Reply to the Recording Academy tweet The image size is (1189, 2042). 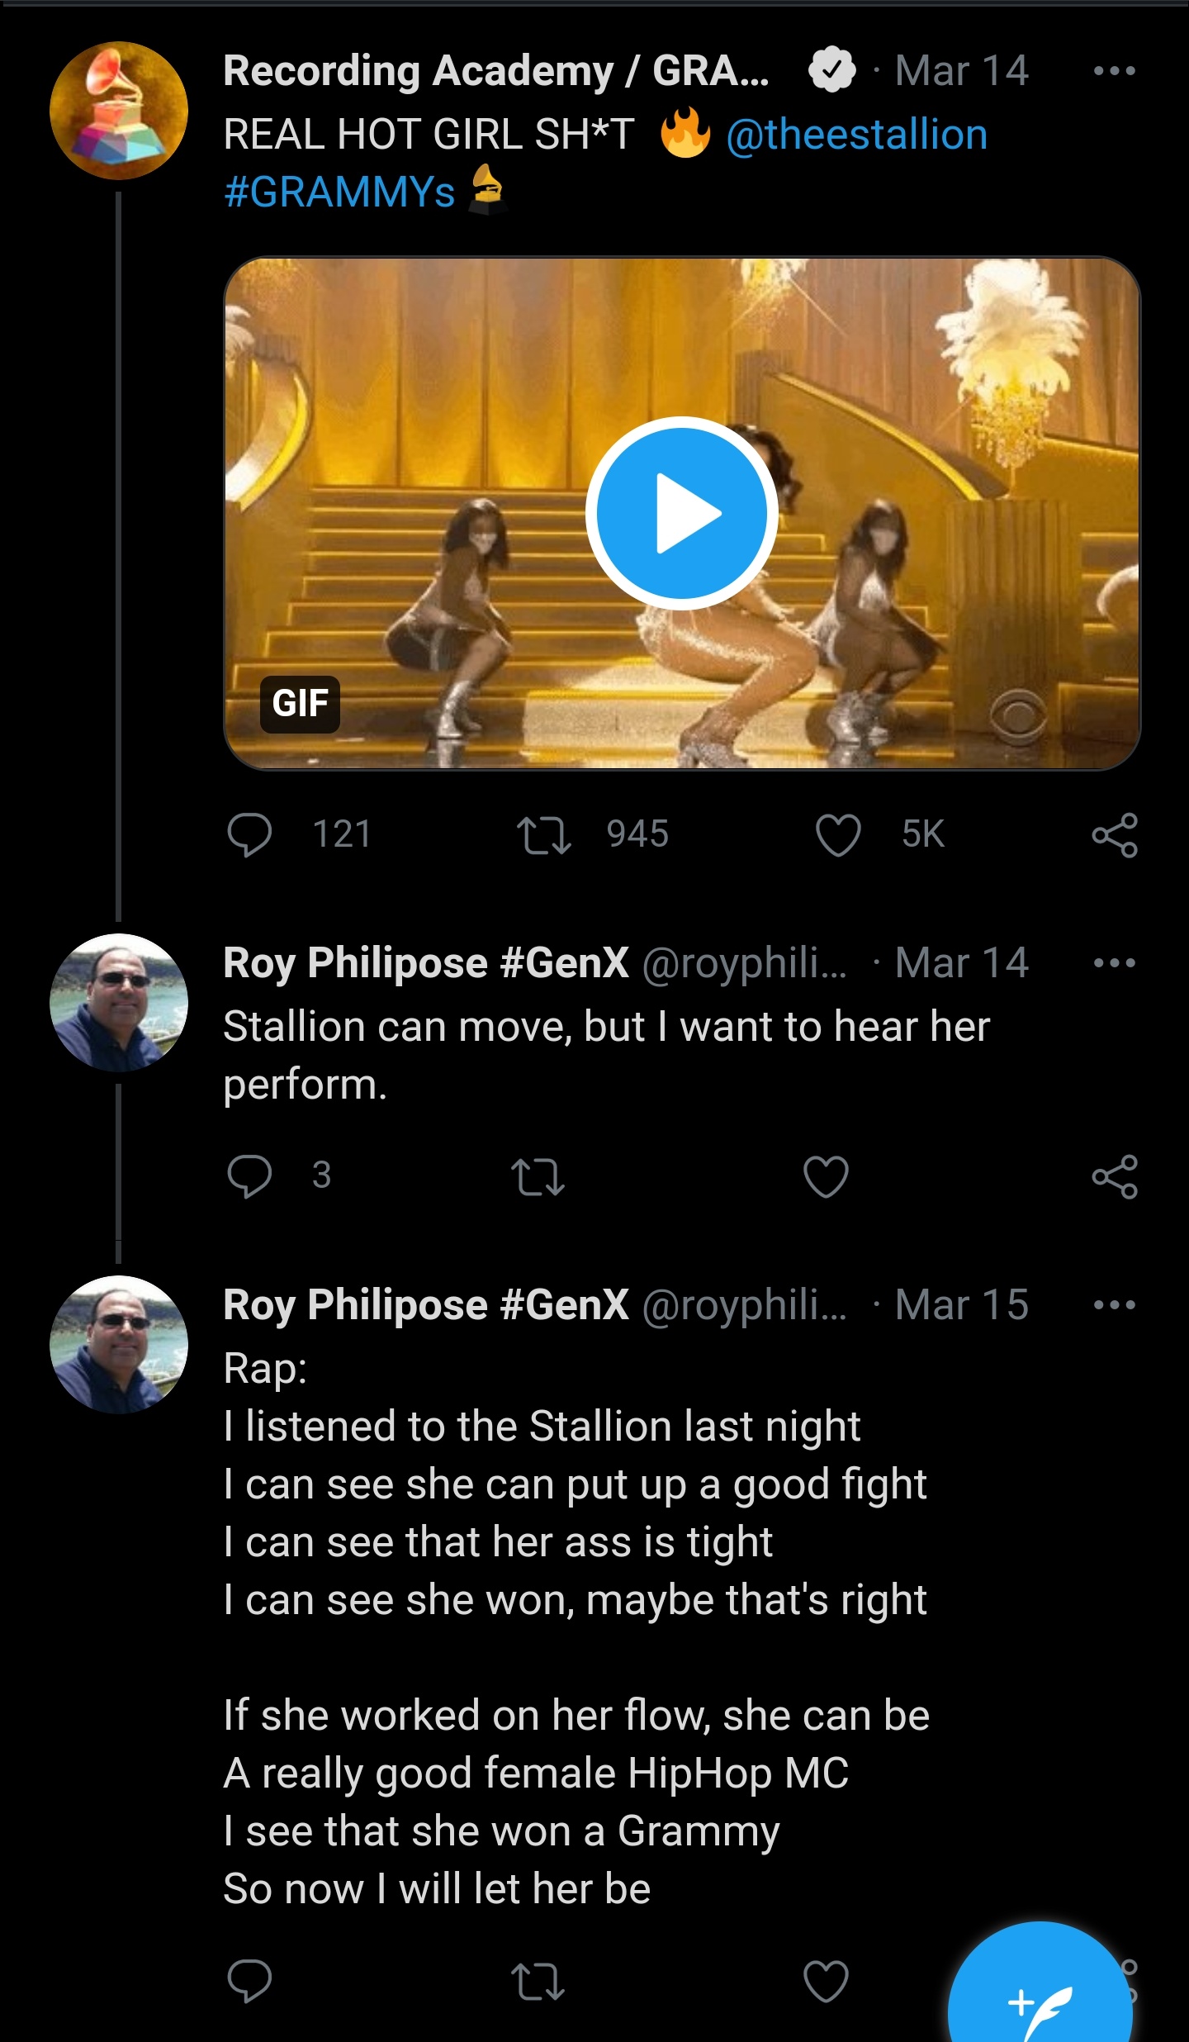(249, 835)
